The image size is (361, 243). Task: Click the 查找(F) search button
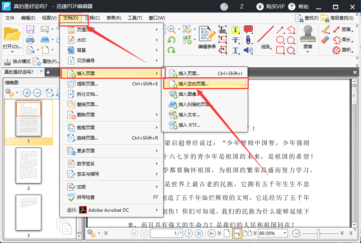pos(307,18)
